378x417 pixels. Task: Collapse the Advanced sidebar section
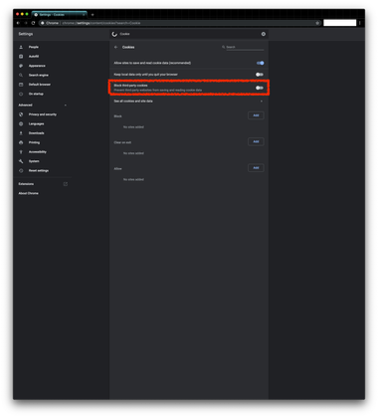[66, 105]
